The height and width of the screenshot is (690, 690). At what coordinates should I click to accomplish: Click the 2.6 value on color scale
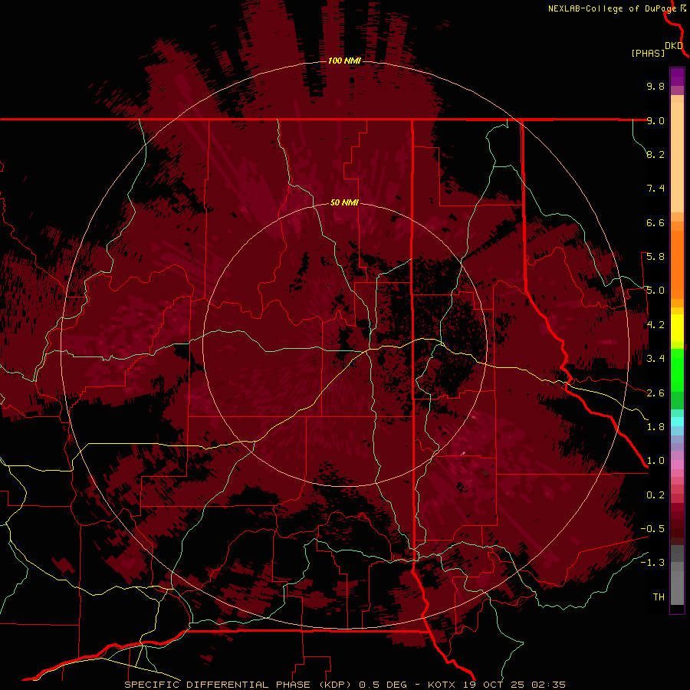(x=655, y=393)
